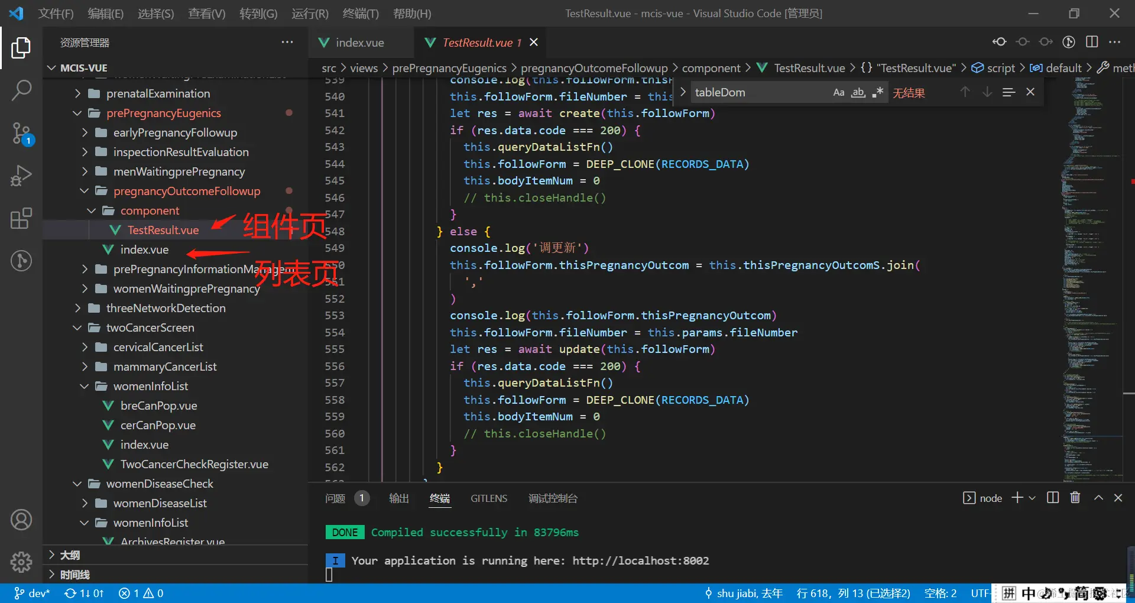The width and height of the screenshot is (1135, 603).
Task: Open the 文件(F) menu
Action: pos(56,13)
